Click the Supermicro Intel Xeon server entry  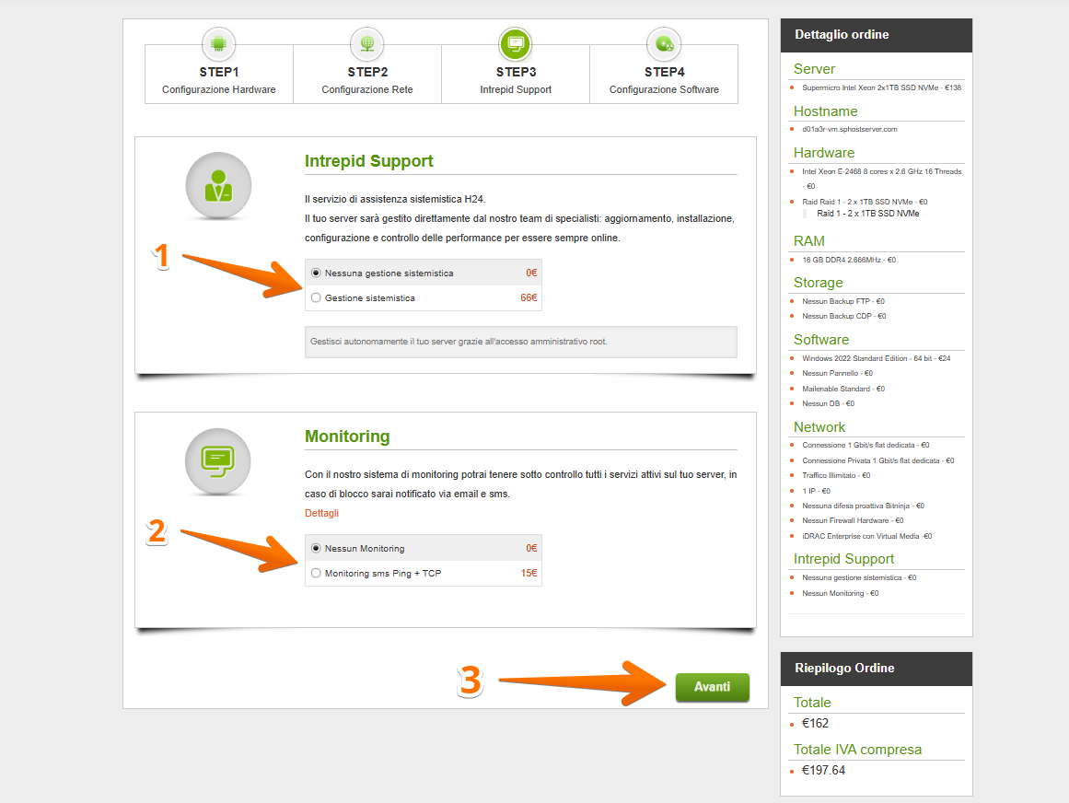881,88
